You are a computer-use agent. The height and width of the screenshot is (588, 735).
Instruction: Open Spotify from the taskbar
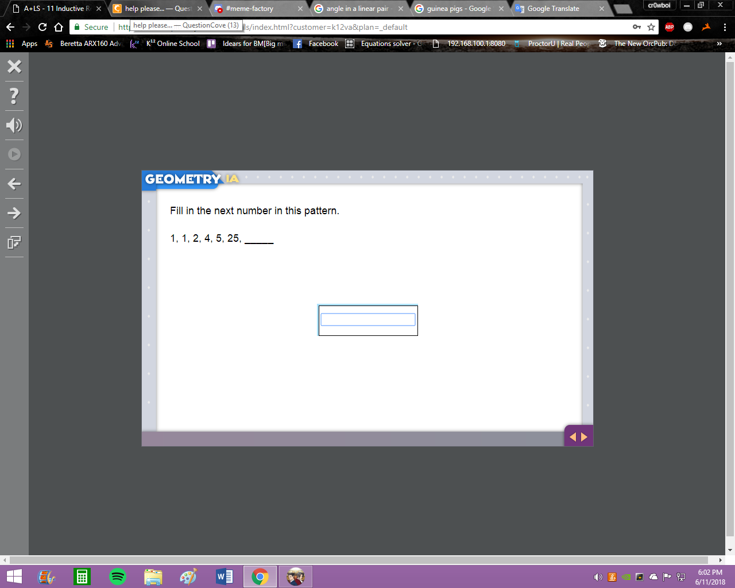118,577
